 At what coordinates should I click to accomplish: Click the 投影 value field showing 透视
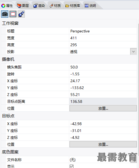click(x=100, y=52)
